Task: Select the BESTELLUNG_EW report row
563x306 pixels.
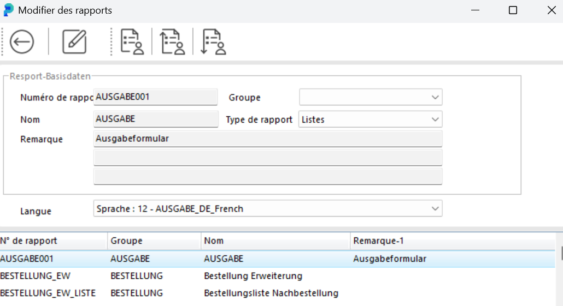Action: [x=36, y=276]
